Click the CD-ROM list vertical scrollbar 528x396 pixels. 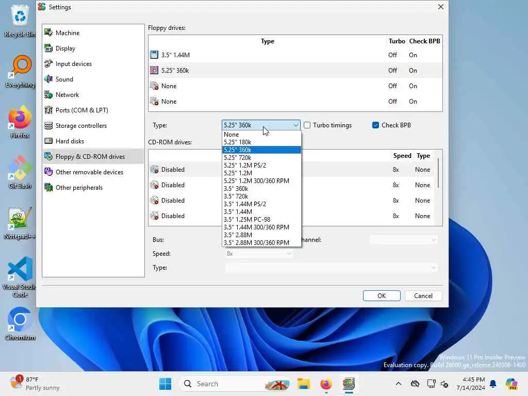click(x=438, y=173)
